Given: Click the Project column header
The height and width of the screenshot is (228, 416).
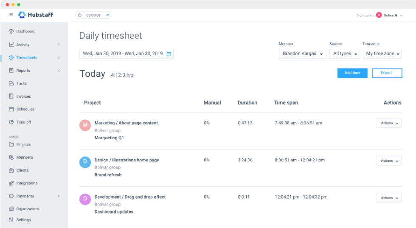Looking at the screenshot, I should pyautogui.click(x=93, y=103).
